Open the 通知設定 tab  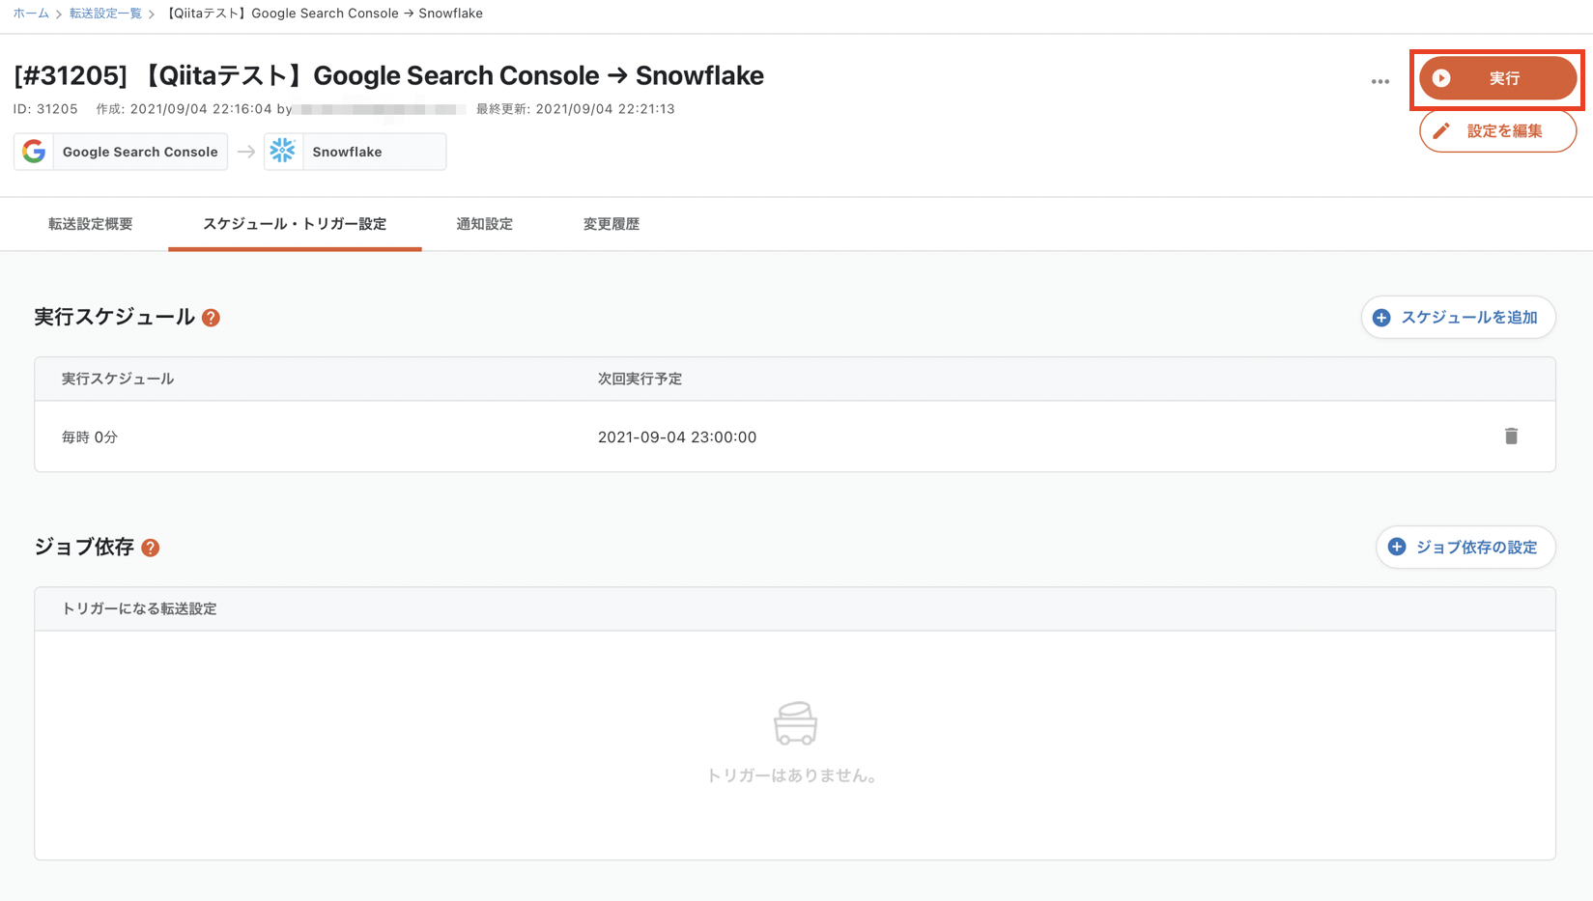pos(485,224)
